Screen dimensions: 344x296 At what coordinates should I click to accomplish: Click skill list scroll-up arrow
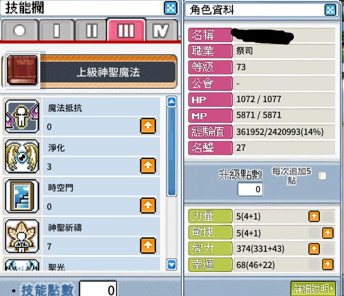(171, 102)
